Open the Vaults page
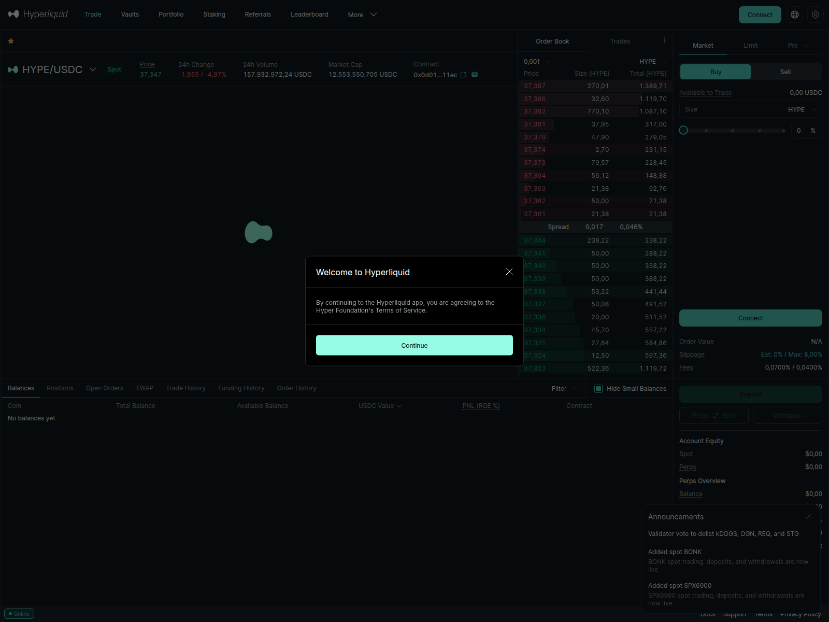The height and width of the screenshot is (622, 829). [x=130, y=15]
